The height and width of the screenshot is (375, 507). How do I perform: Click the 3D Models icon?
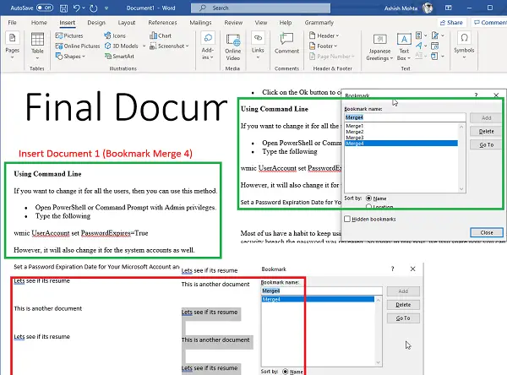tap(107, 46)
